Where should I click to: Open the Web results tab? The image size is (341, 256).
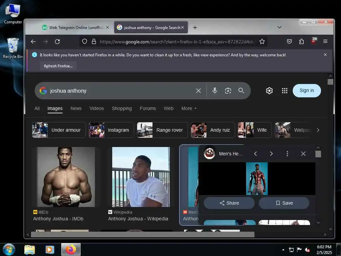[169, 108]
